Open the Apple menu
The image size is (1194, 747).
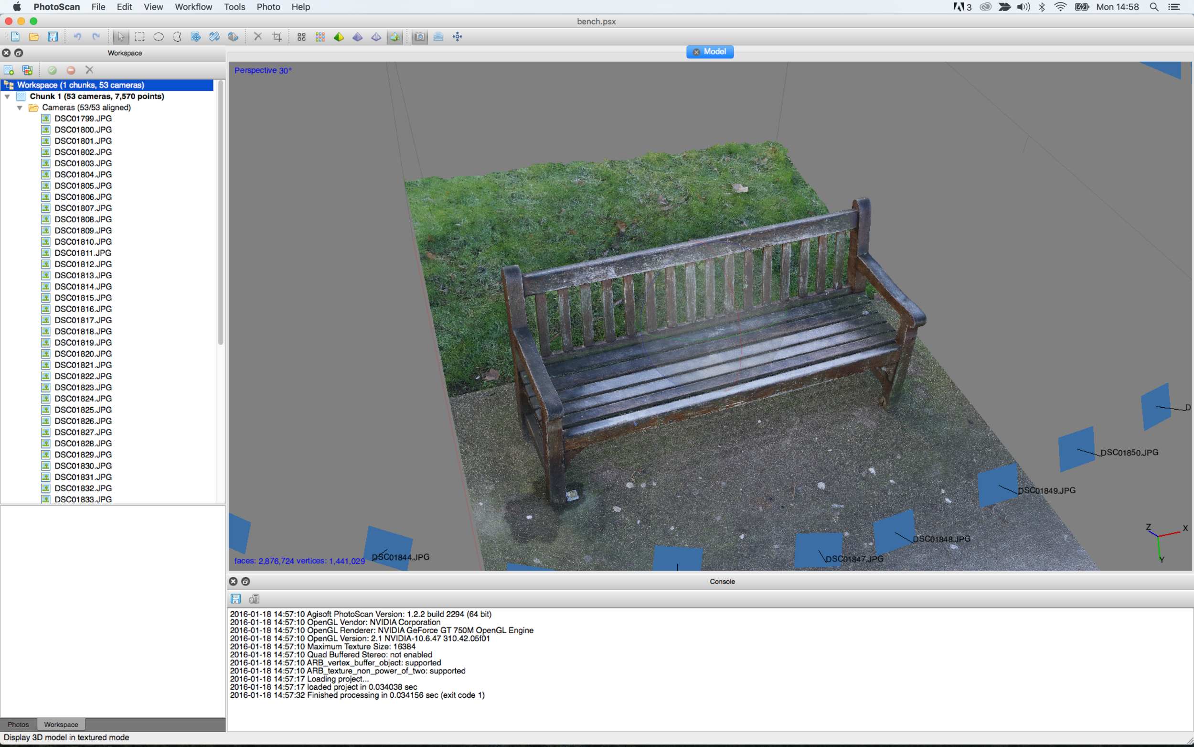coord(17,7)
